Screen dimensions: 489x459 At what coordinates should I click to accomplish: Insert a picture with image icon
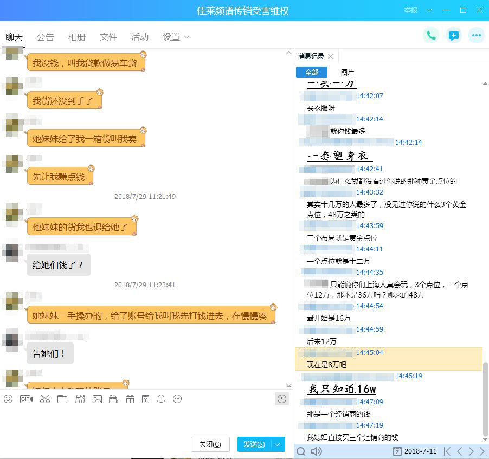coord(97,399)
